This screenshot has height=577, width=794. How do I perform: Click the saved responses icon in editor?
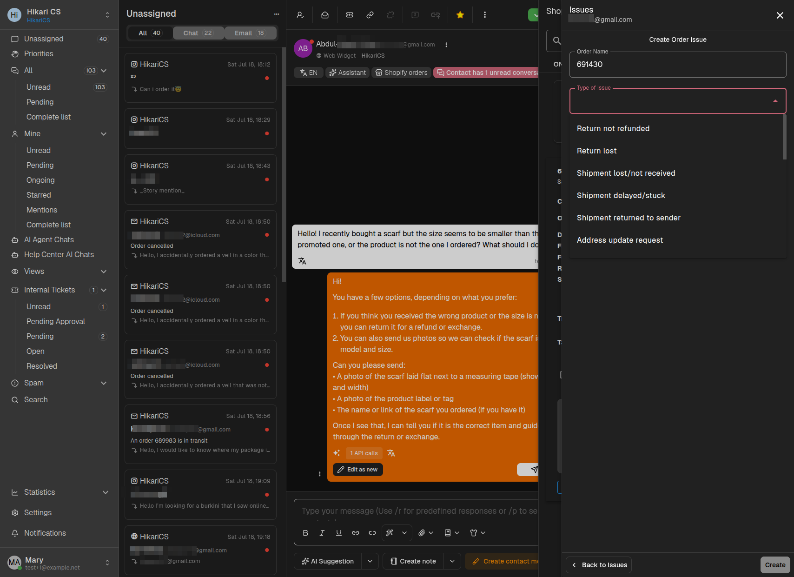point(448,533)
